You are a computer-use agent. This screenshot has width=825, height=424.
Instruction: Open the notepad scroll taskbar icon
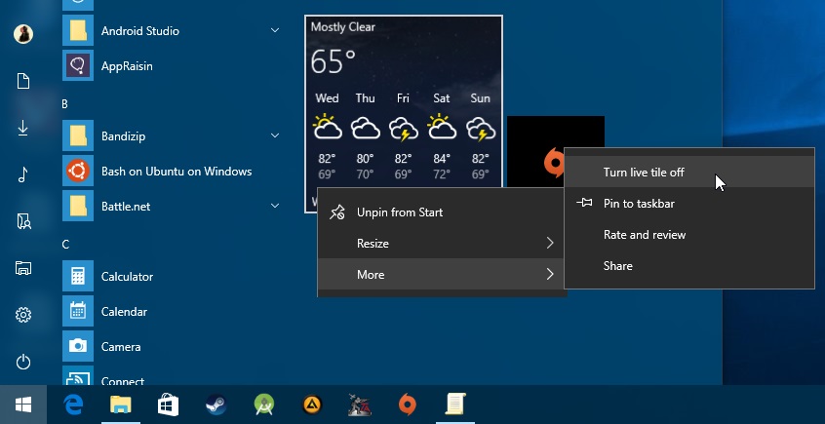pyautogui.click(x=455, y=405)
